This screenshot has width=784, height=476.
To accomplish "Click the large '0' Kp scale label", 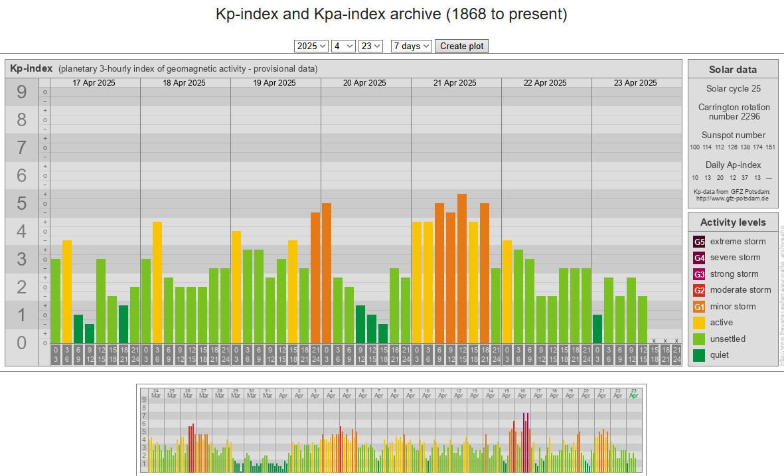I will pyautogui.click(x=21, y=343).
